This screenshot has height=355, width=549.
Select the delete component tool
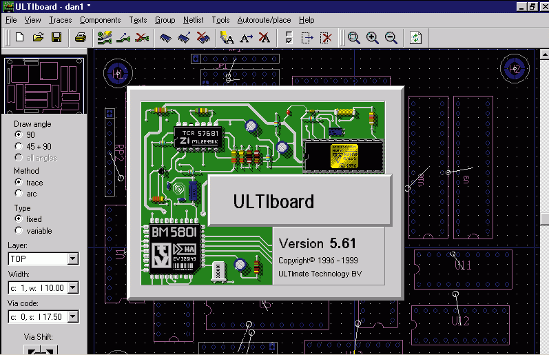click(x=203, y=37)
